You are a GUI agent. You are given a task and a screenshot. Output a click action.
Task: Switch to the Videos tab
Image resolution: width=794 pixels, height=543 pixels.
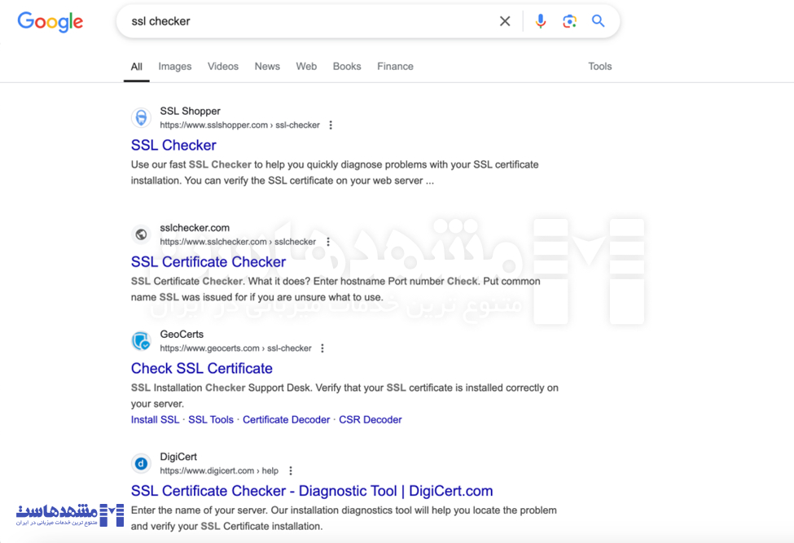pos(223,67)
